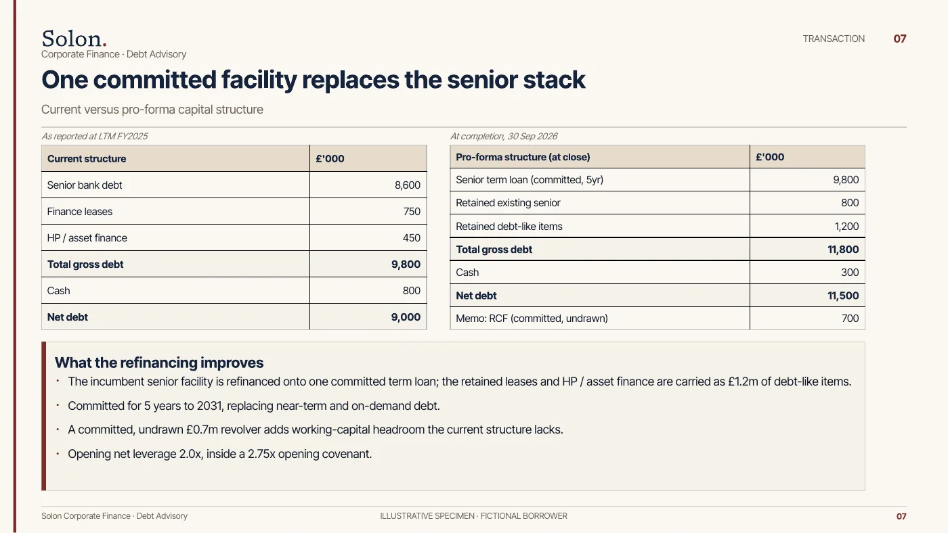Viewport: 948px width, 533px height.
Task: Click the TRANSACTION section label
Action: (834, 39)
